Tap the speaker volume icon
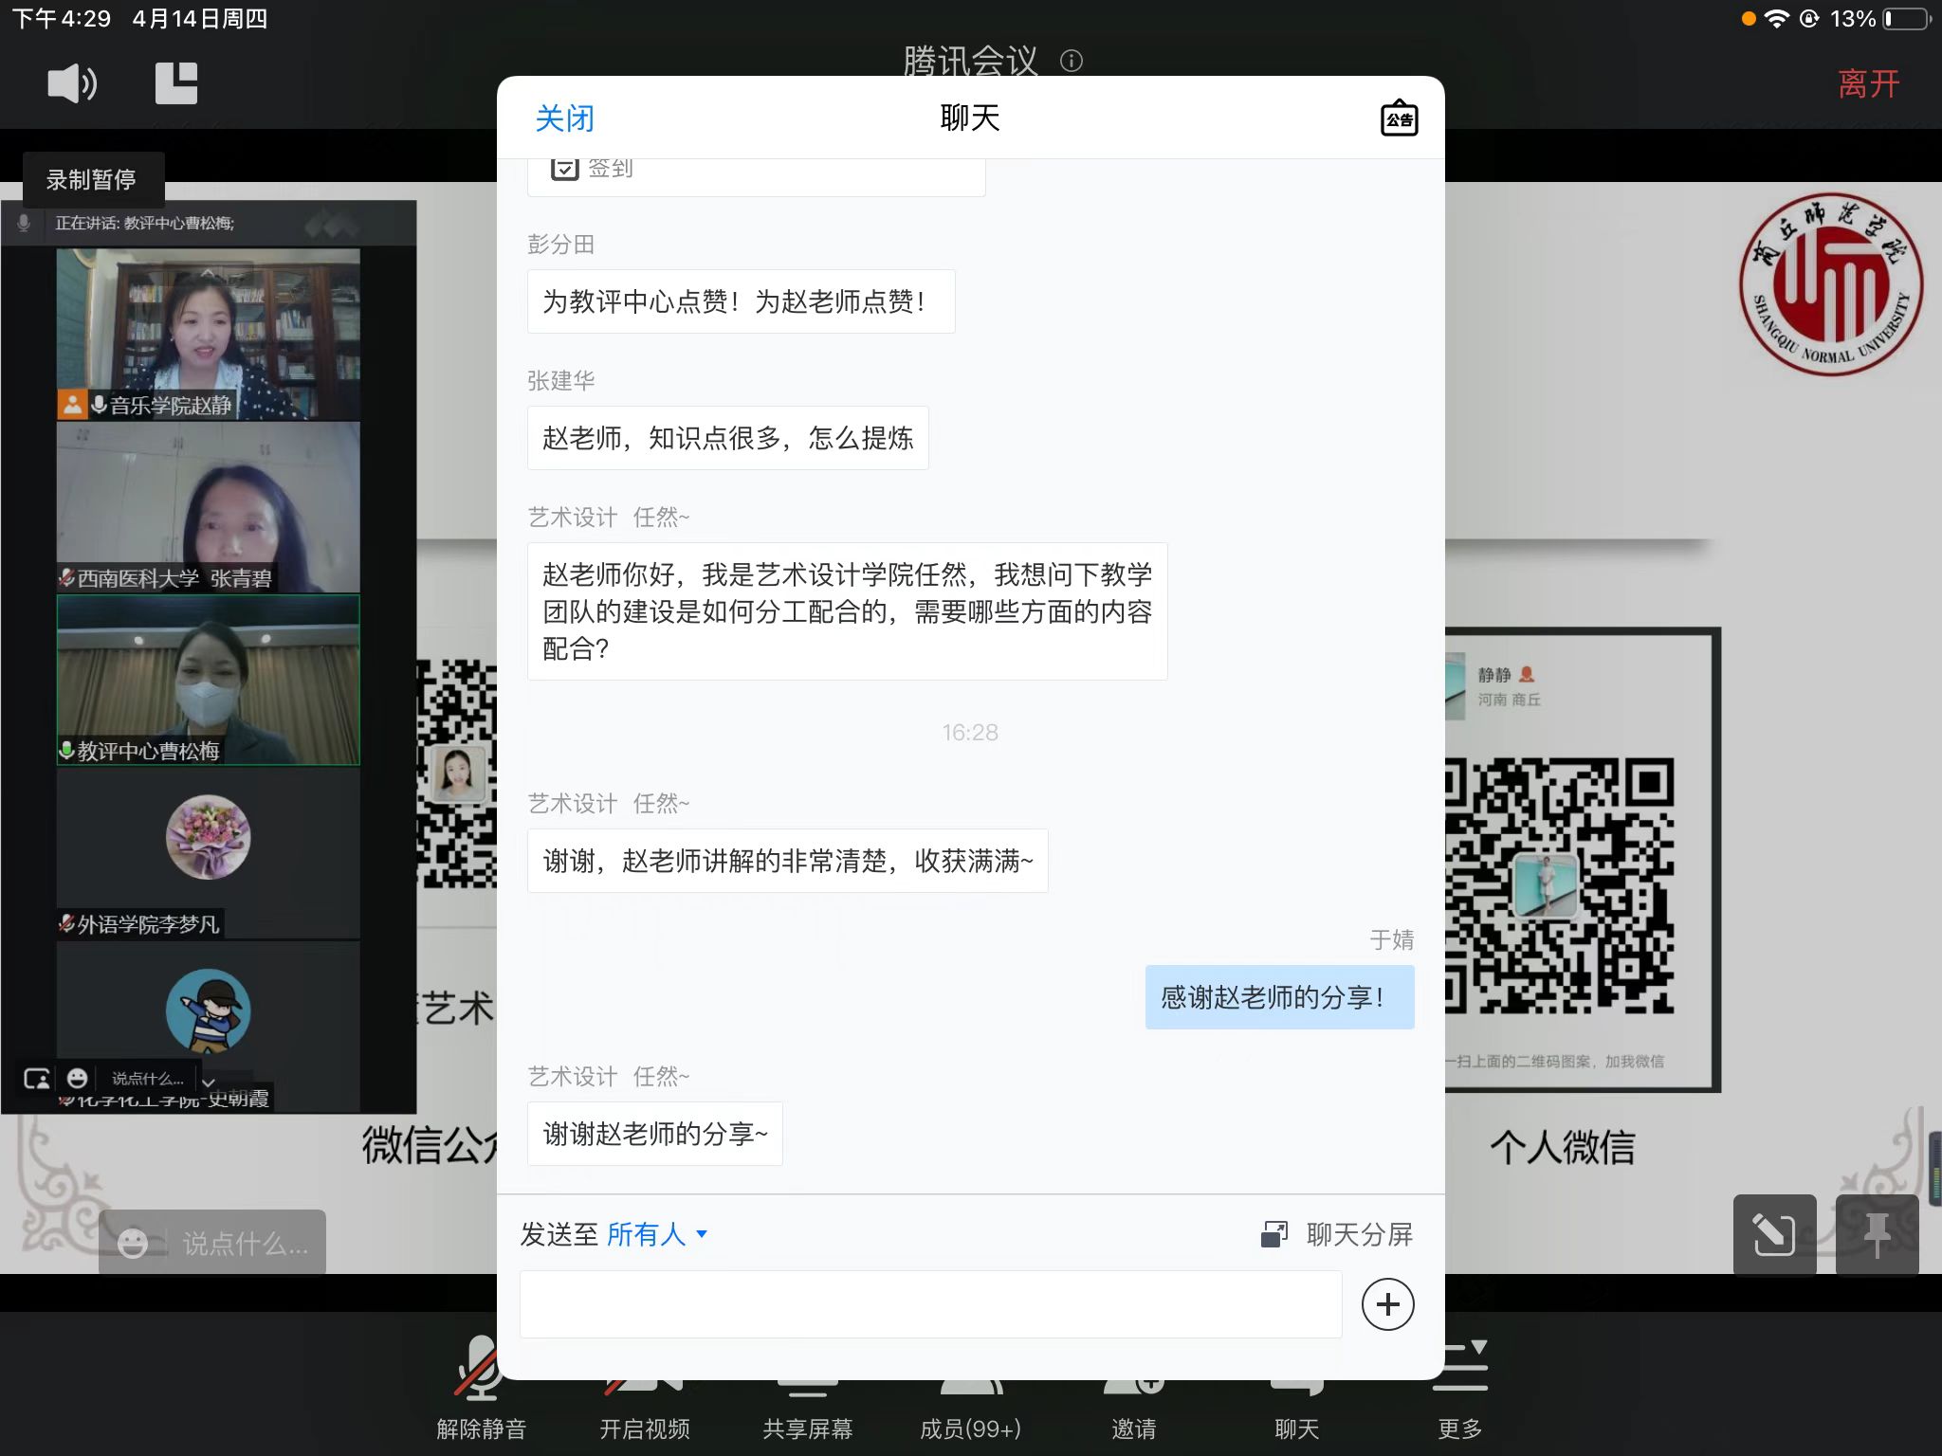Viewport: 1942px width, 1456px height. click(x=72, y=84)
